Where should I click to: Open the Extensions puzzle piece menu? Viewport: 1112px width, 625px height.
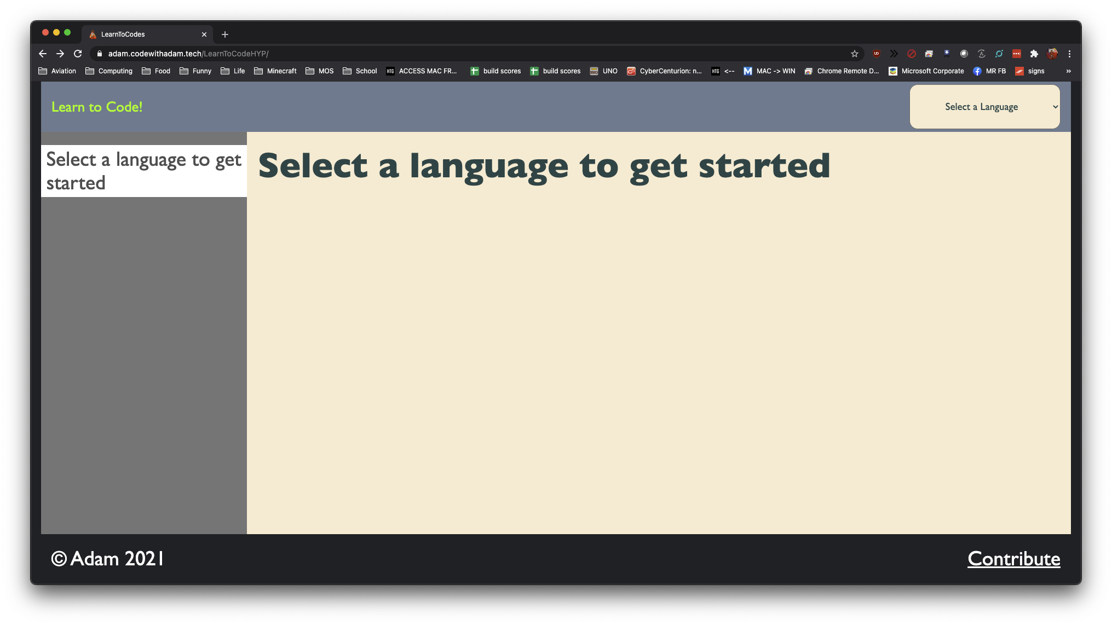click(x=1034, y=54)
